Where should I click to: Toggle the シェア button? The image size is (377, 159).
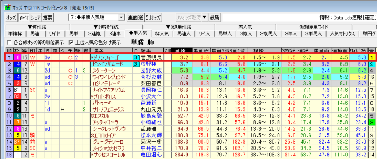[36, 17]
